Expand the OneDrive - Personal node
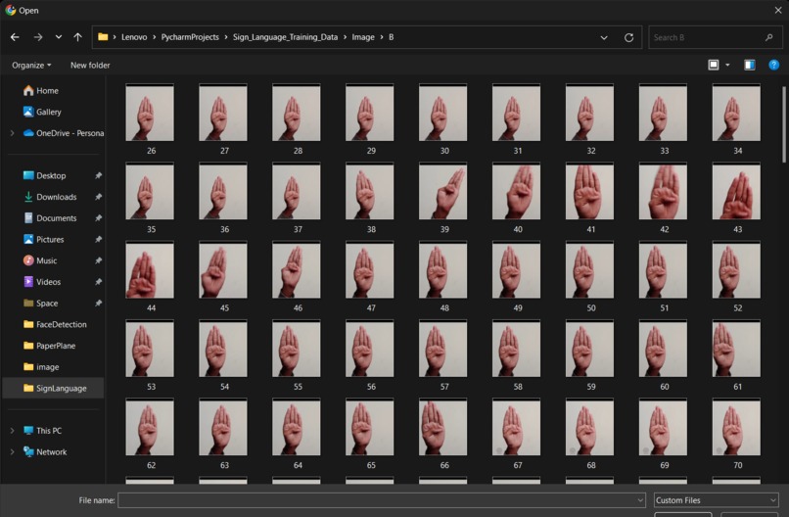This screenshot has height=517, width=789. click(12, 133)
